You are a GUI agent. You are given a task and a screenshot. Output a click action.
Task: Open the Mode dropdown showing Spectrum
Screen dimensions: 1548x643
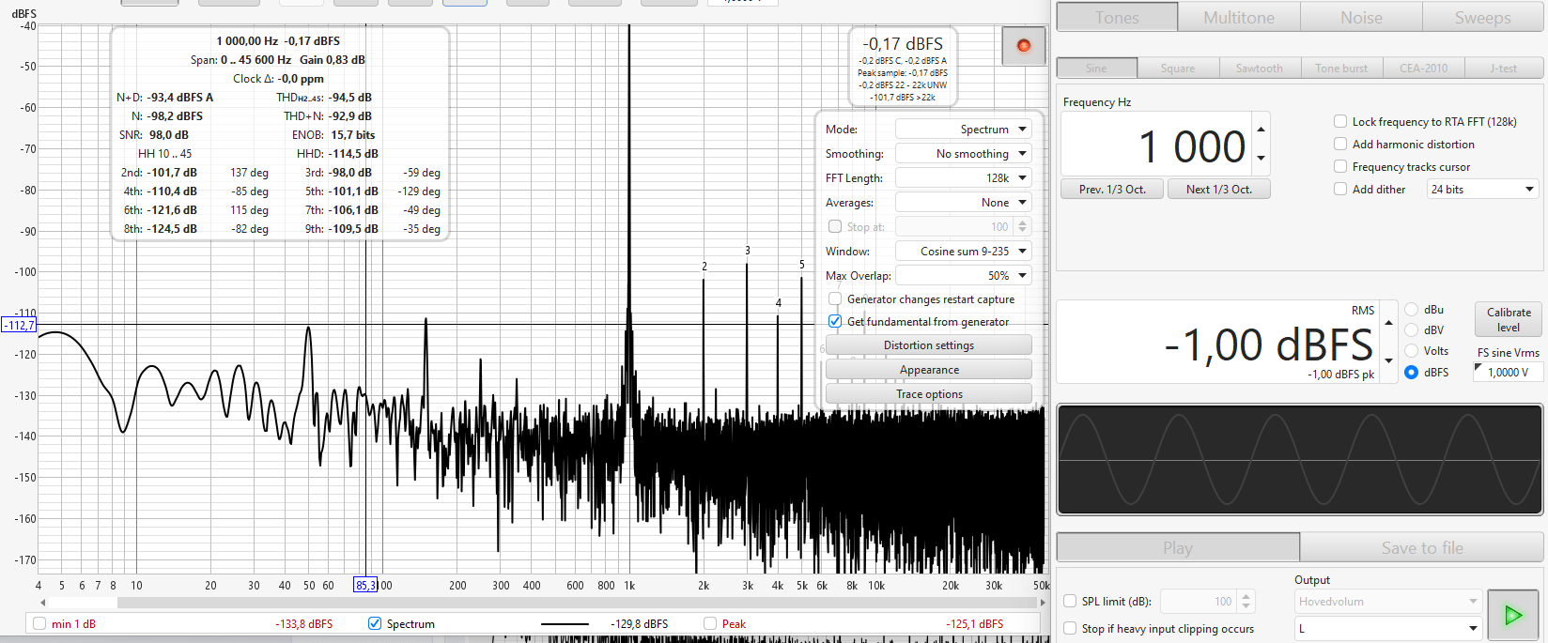click(x=964, y=129)
